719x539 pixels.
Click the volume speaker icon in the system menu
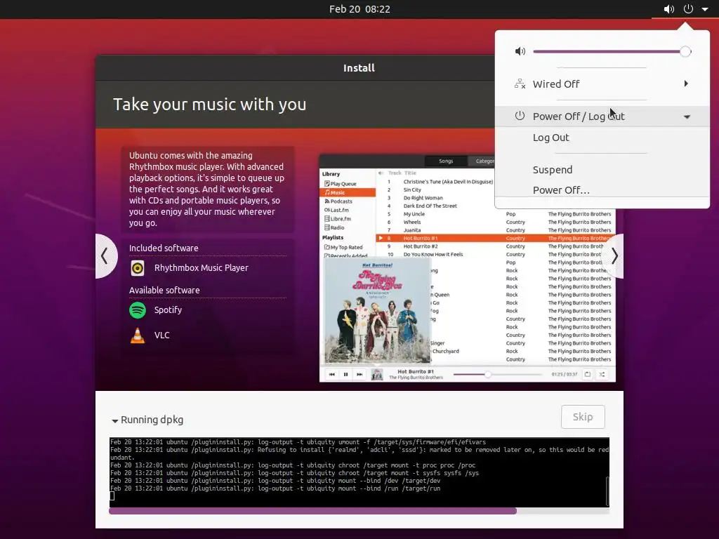click(520, 51)
